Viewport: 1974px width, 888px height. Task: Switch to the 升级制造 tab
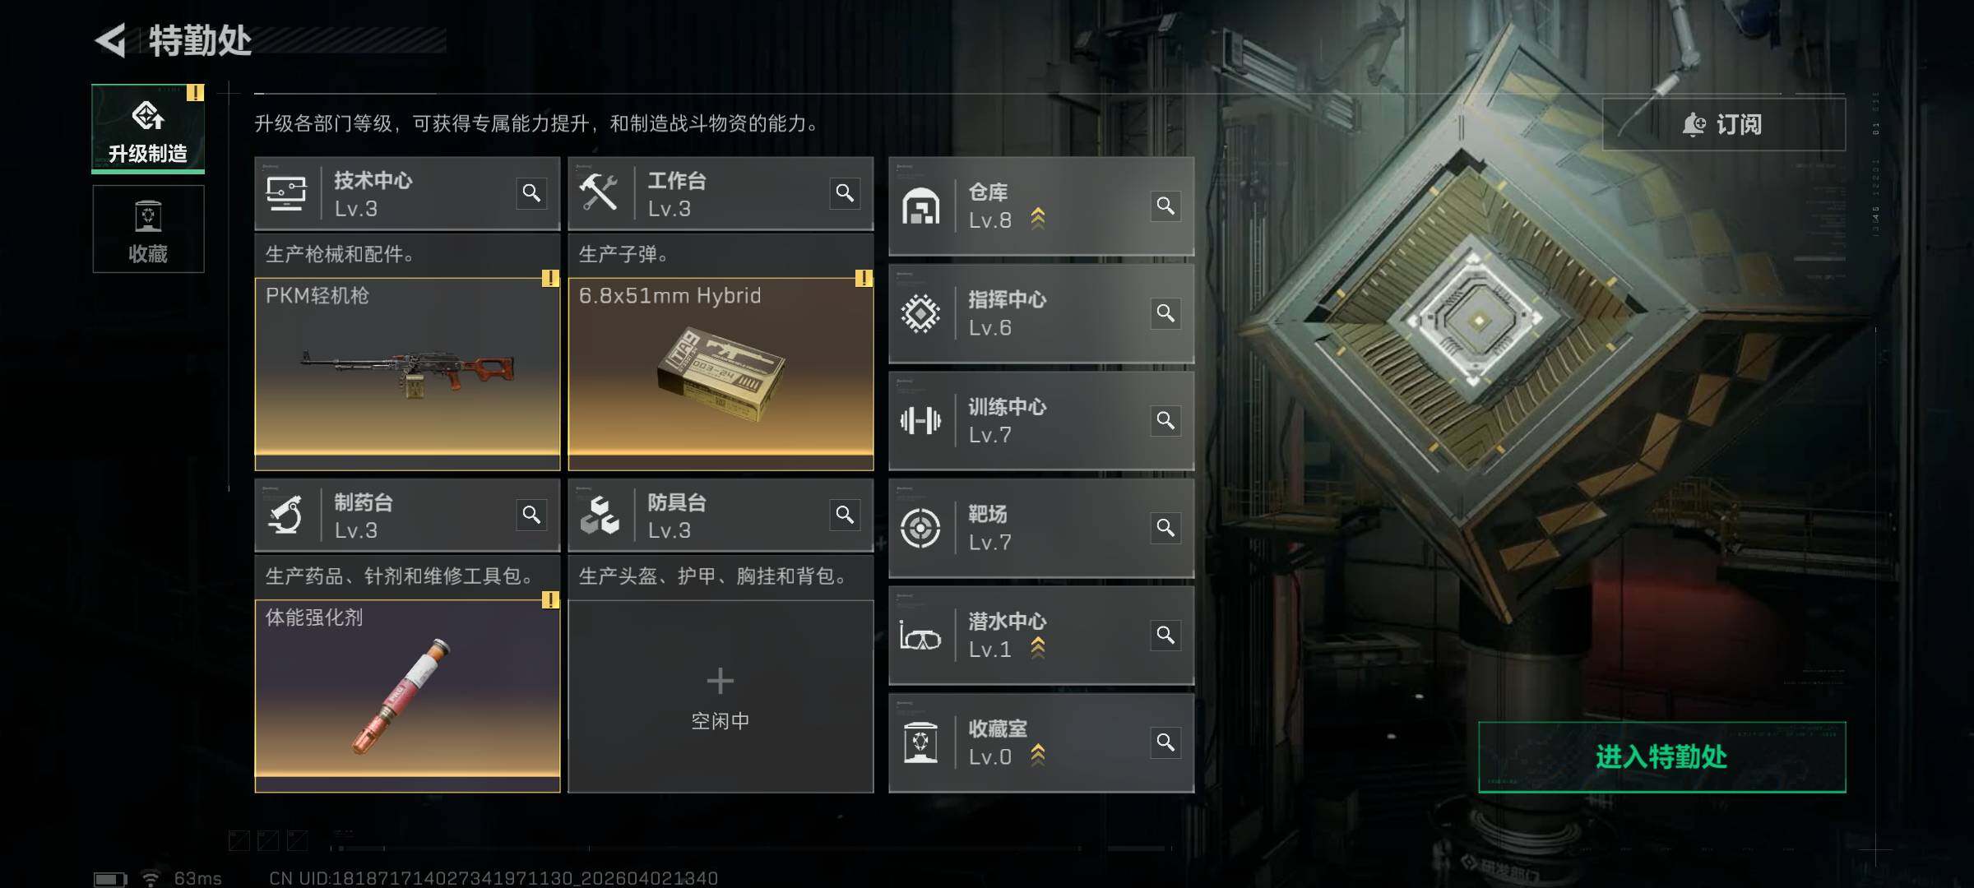(x=148, y=128)
